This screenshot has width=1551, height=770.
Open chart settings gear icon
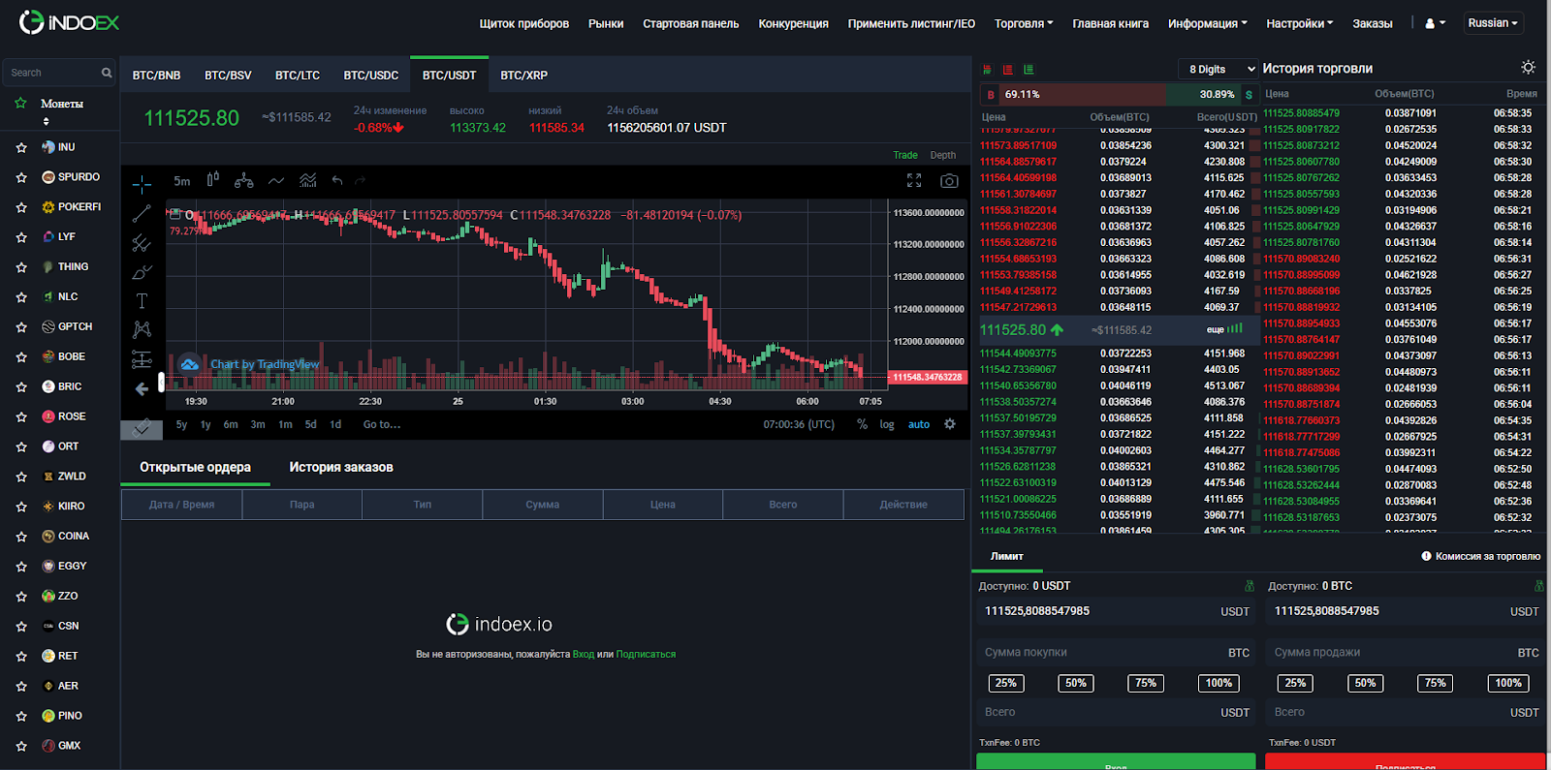click(x=950, y=424)
